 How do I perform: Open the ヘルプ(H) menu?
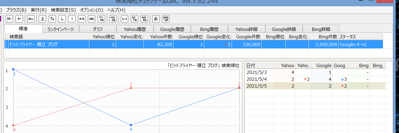(116, 10)
